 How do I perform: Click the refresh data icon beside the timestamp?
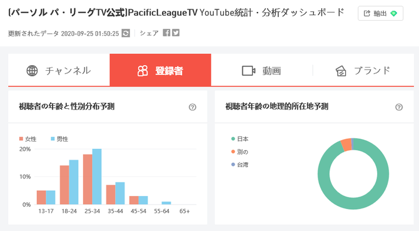pos(126,33)
